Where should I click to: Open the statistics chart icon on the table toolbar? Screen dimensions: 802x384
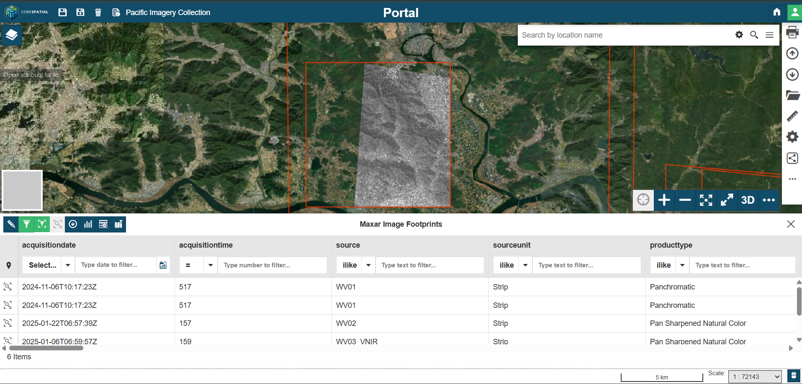point(87,224)
